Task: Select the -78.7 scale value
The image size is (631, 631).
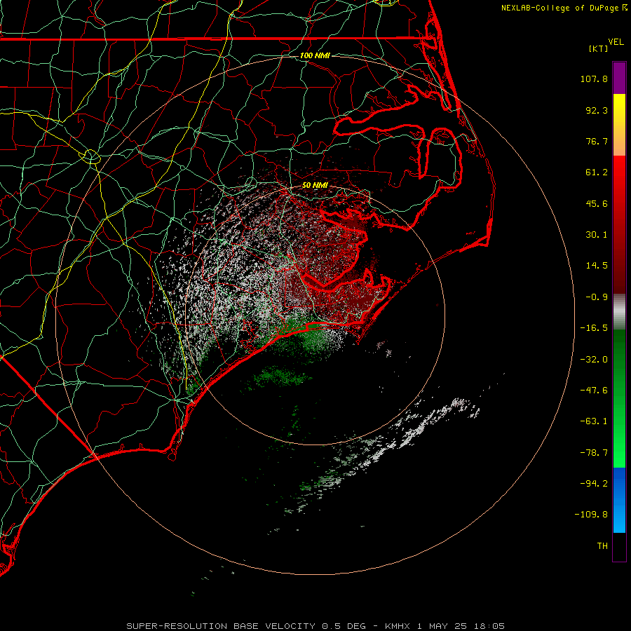Action: pyautogui.click(x=594, y=453)
